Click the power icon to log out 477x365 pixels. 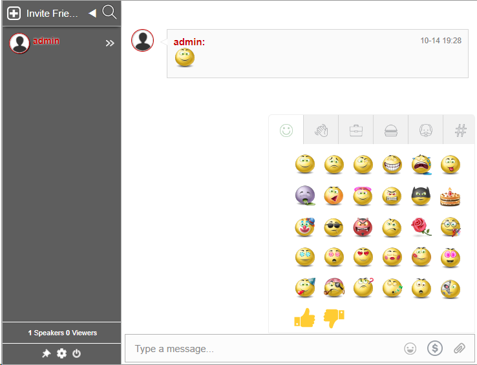[76, 353]
